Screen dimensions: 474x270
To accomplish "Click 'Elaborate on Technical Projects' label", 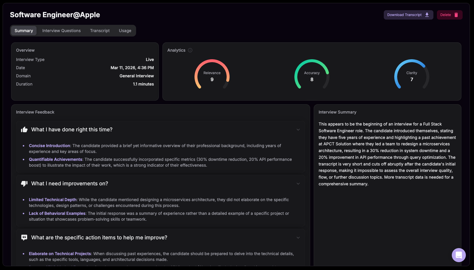I will point(60,254).
